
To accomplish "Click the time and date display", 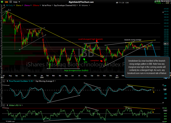I will [162, 1].
